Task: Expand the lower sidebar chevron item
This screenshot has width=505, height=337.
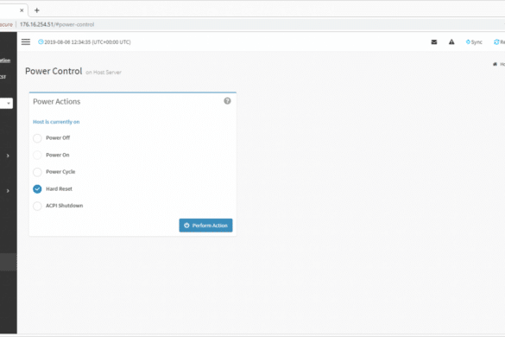Action: click(8, 191)
